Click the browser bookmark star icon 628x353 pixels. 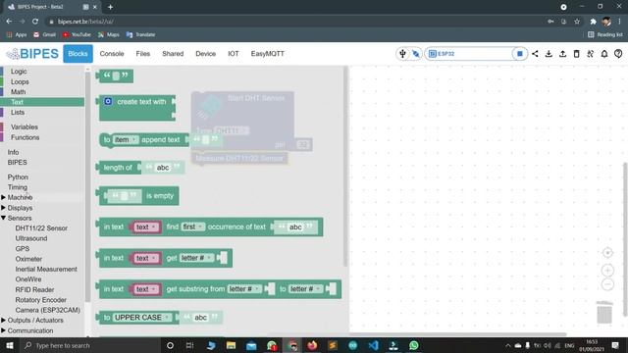(577, 22)
